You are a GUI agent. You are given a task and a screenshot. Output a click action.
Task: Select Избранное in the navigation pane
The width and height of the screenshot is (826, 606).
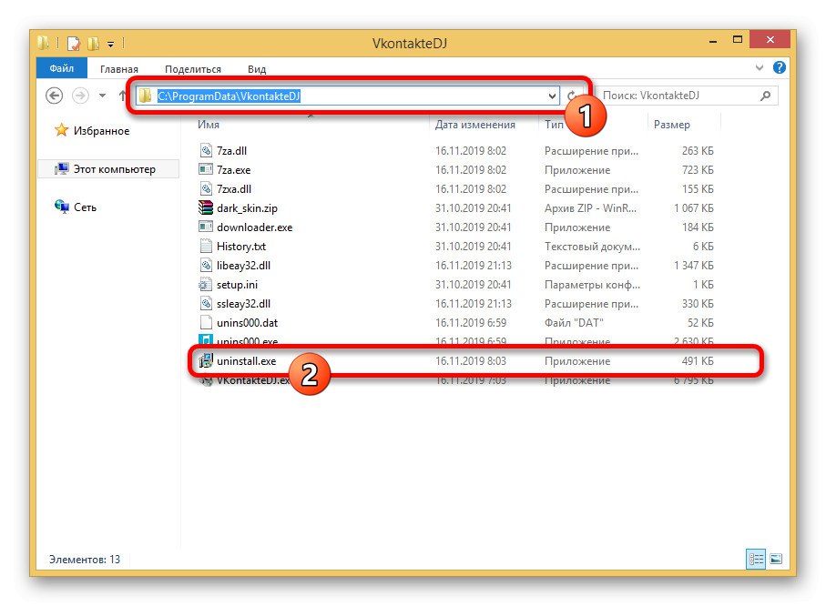[101, 131]
